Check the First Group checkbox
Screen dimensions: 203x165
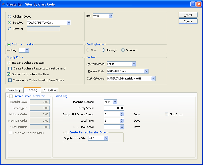[x=167, y=114]
